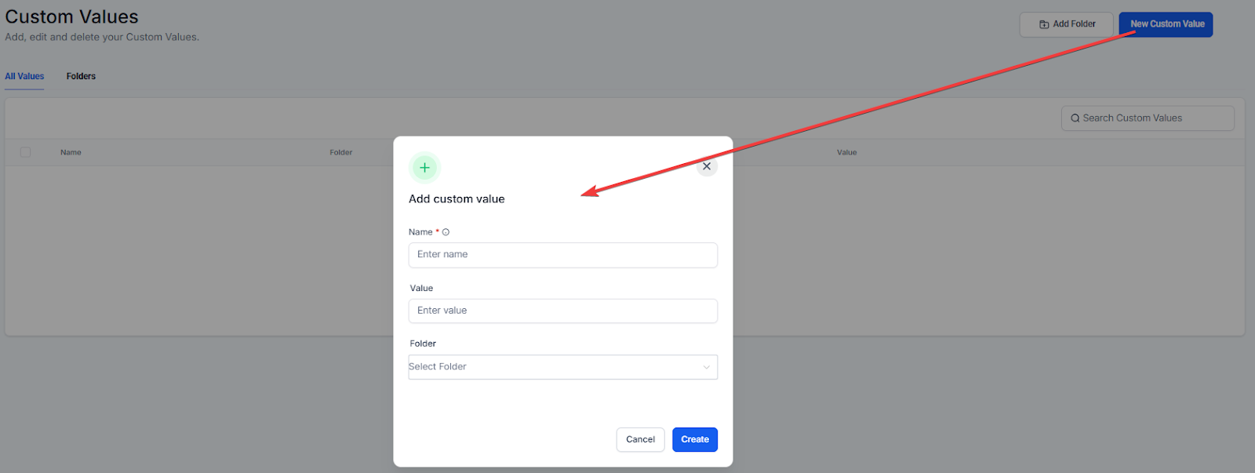This screenshot has height=473, width=1255.
Task: Switch to the Folders tab
Action: click(81, 76)
